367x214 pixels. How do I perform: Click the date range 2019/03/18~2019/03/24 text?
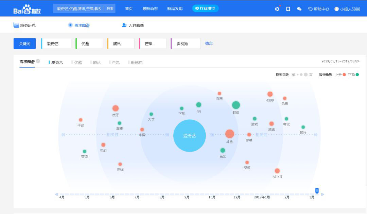(x=340, y=61)
